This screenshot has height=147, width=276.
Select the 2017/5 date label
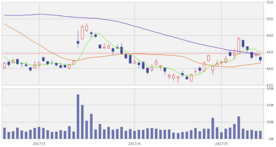[221, 144]
